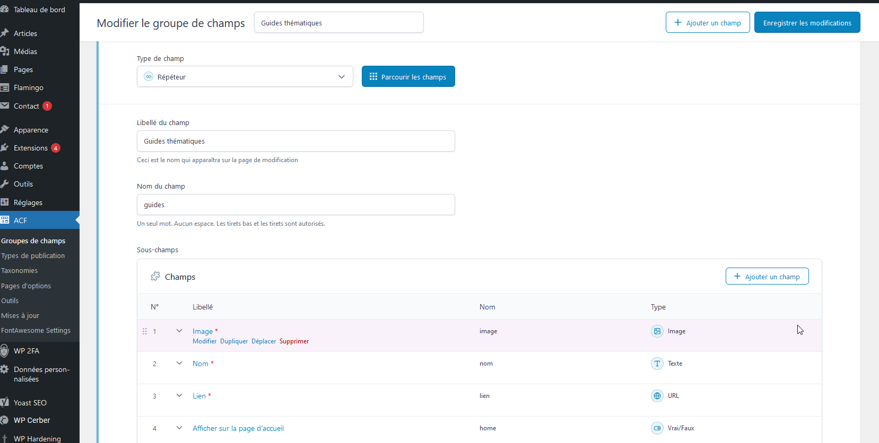Click Supprimer link under Image field
The image size is (879, 443).
(294, 341)
